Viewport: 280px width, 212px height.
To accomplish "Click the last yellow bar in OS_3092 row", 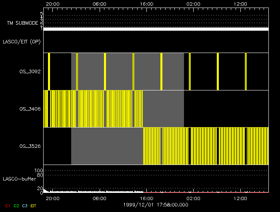I will coord(246,71).
